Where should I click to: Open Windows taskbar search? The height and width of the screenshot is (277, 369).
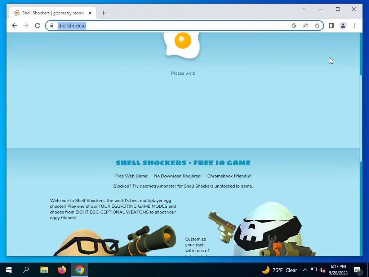tap(26, 270)
